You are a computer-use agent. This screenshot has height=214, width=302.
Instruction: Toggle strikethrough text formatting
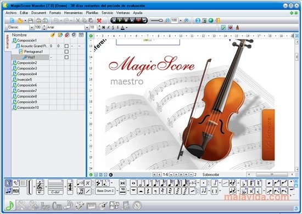pos(118,27)
